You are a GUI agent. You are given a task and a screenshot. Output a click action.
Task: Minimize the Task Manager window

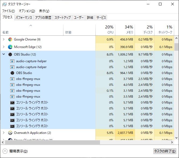pyautogui.click(x=148, y=4)
